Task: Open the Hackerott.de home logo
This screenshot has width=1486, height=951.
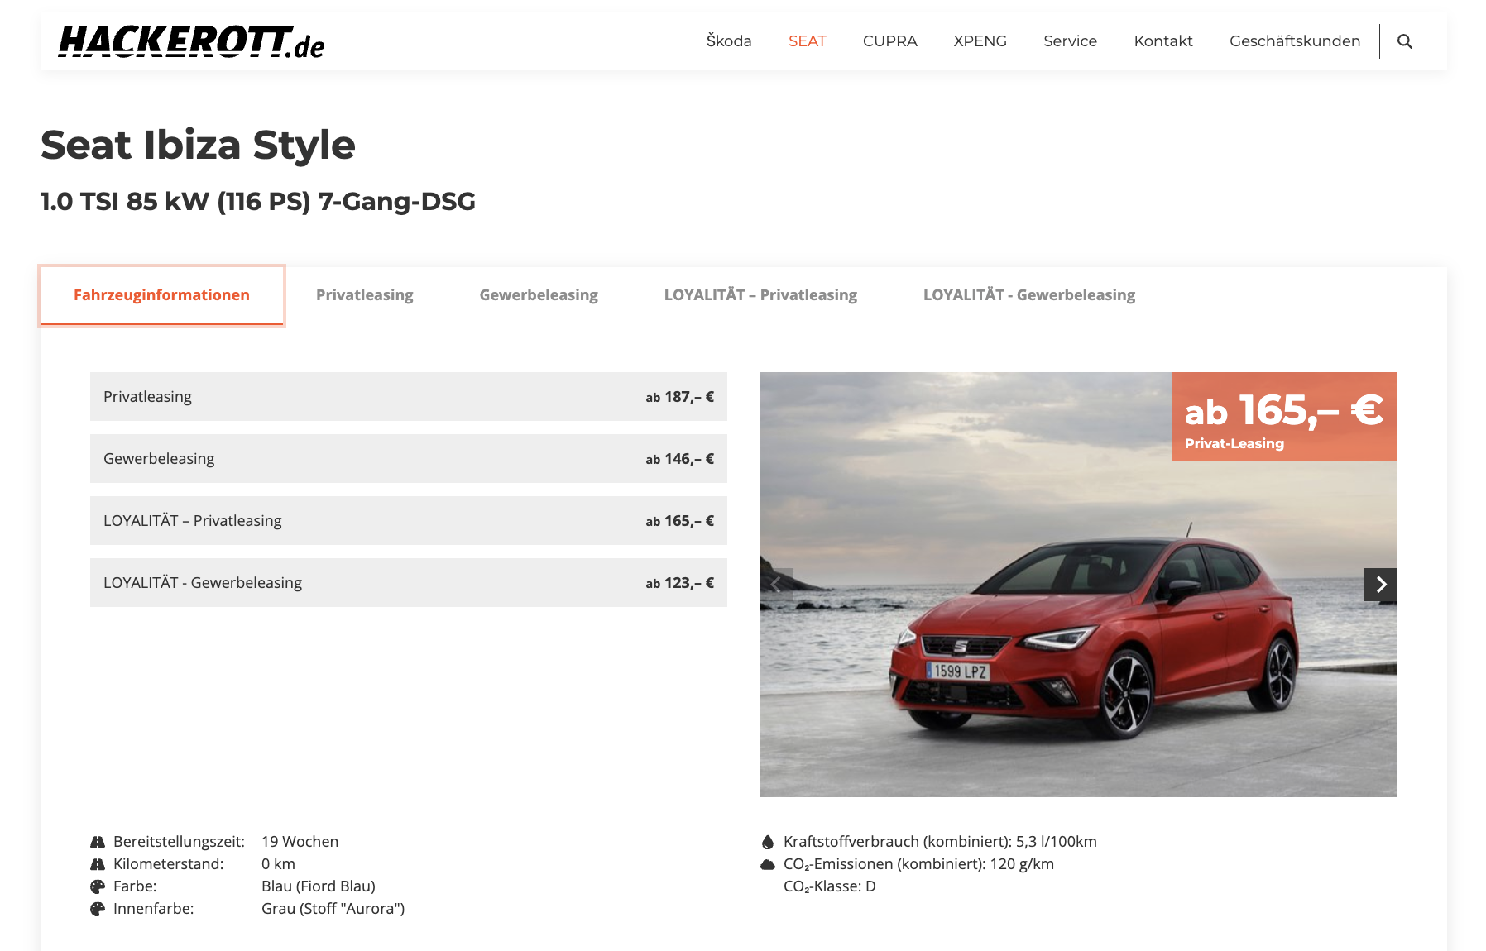Action: click(x=191, y=41)
